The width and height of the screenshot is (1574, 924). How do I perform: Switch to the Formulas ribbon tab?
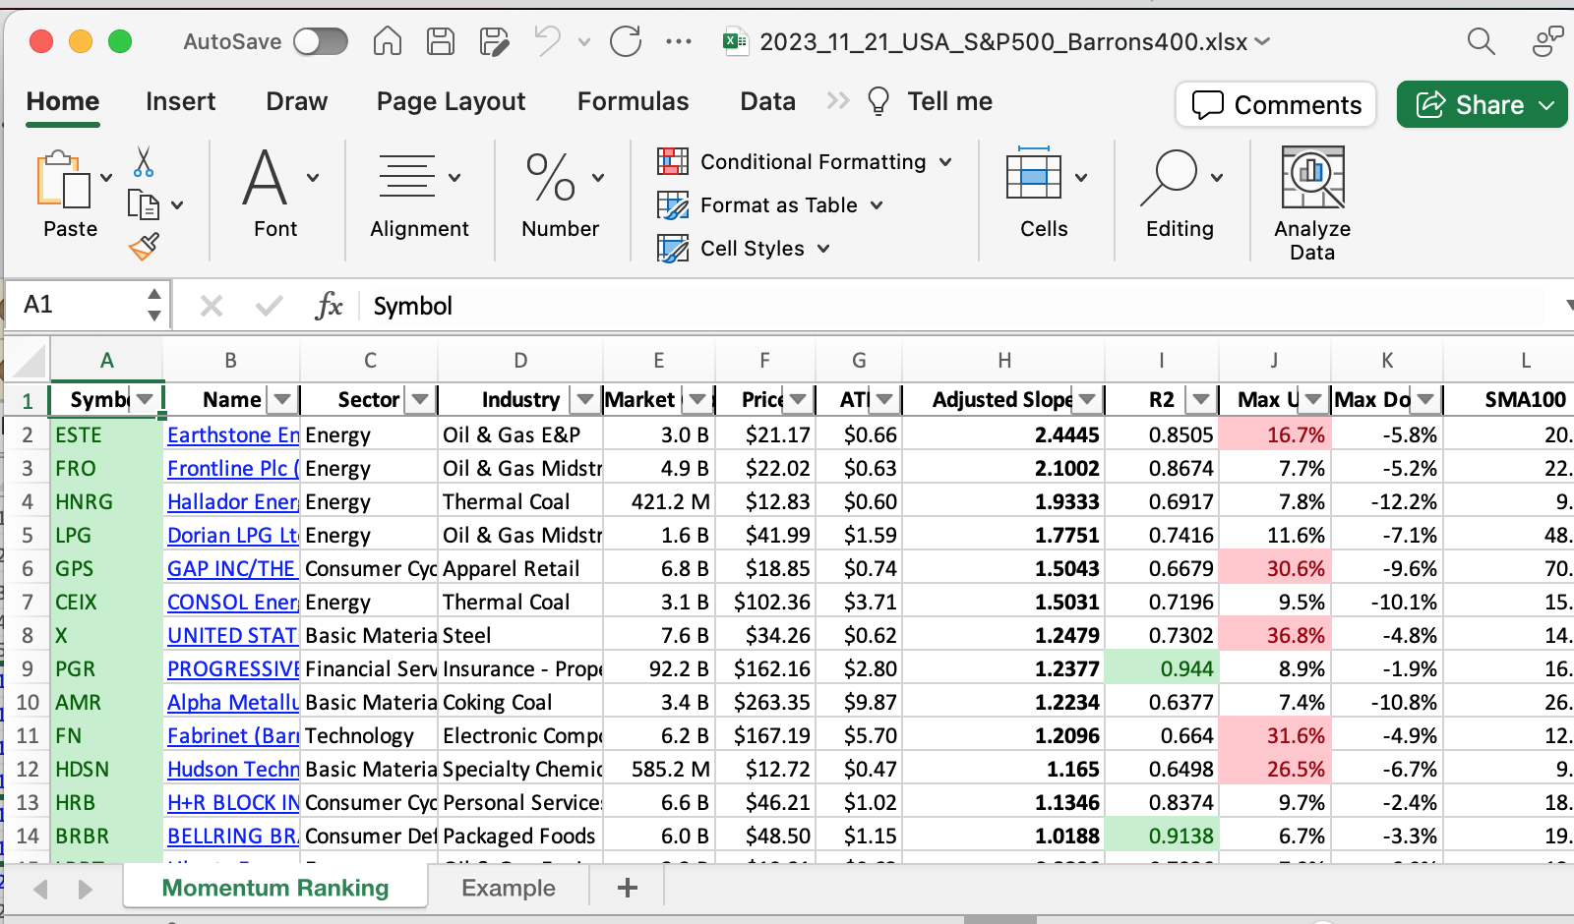633,101
